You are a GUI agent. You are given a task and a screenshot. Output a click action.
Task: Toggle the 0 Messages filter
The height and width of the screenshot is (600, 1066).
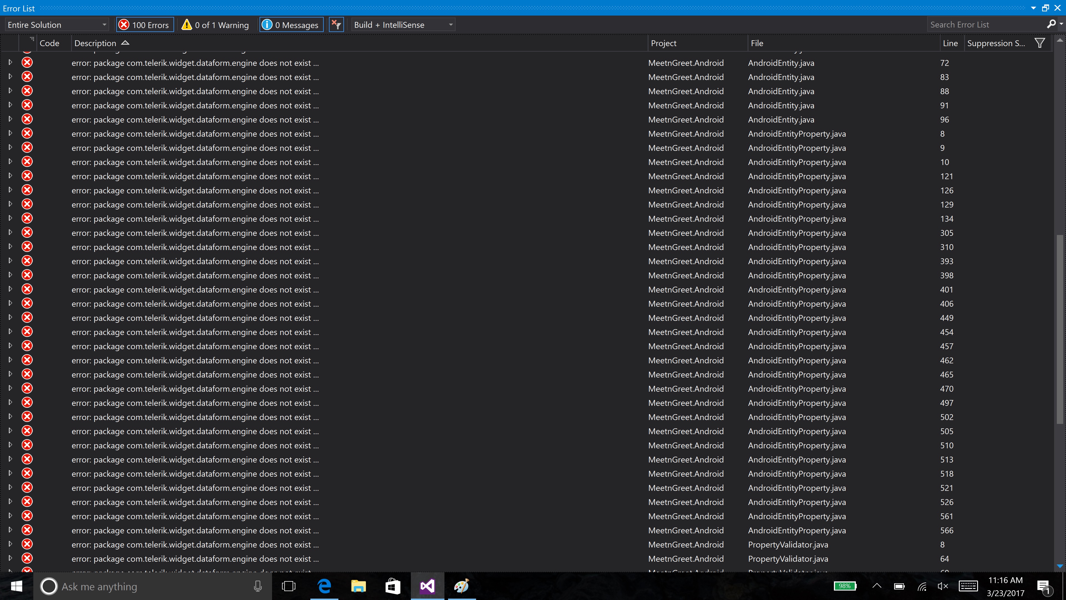[x=291, y=25]
